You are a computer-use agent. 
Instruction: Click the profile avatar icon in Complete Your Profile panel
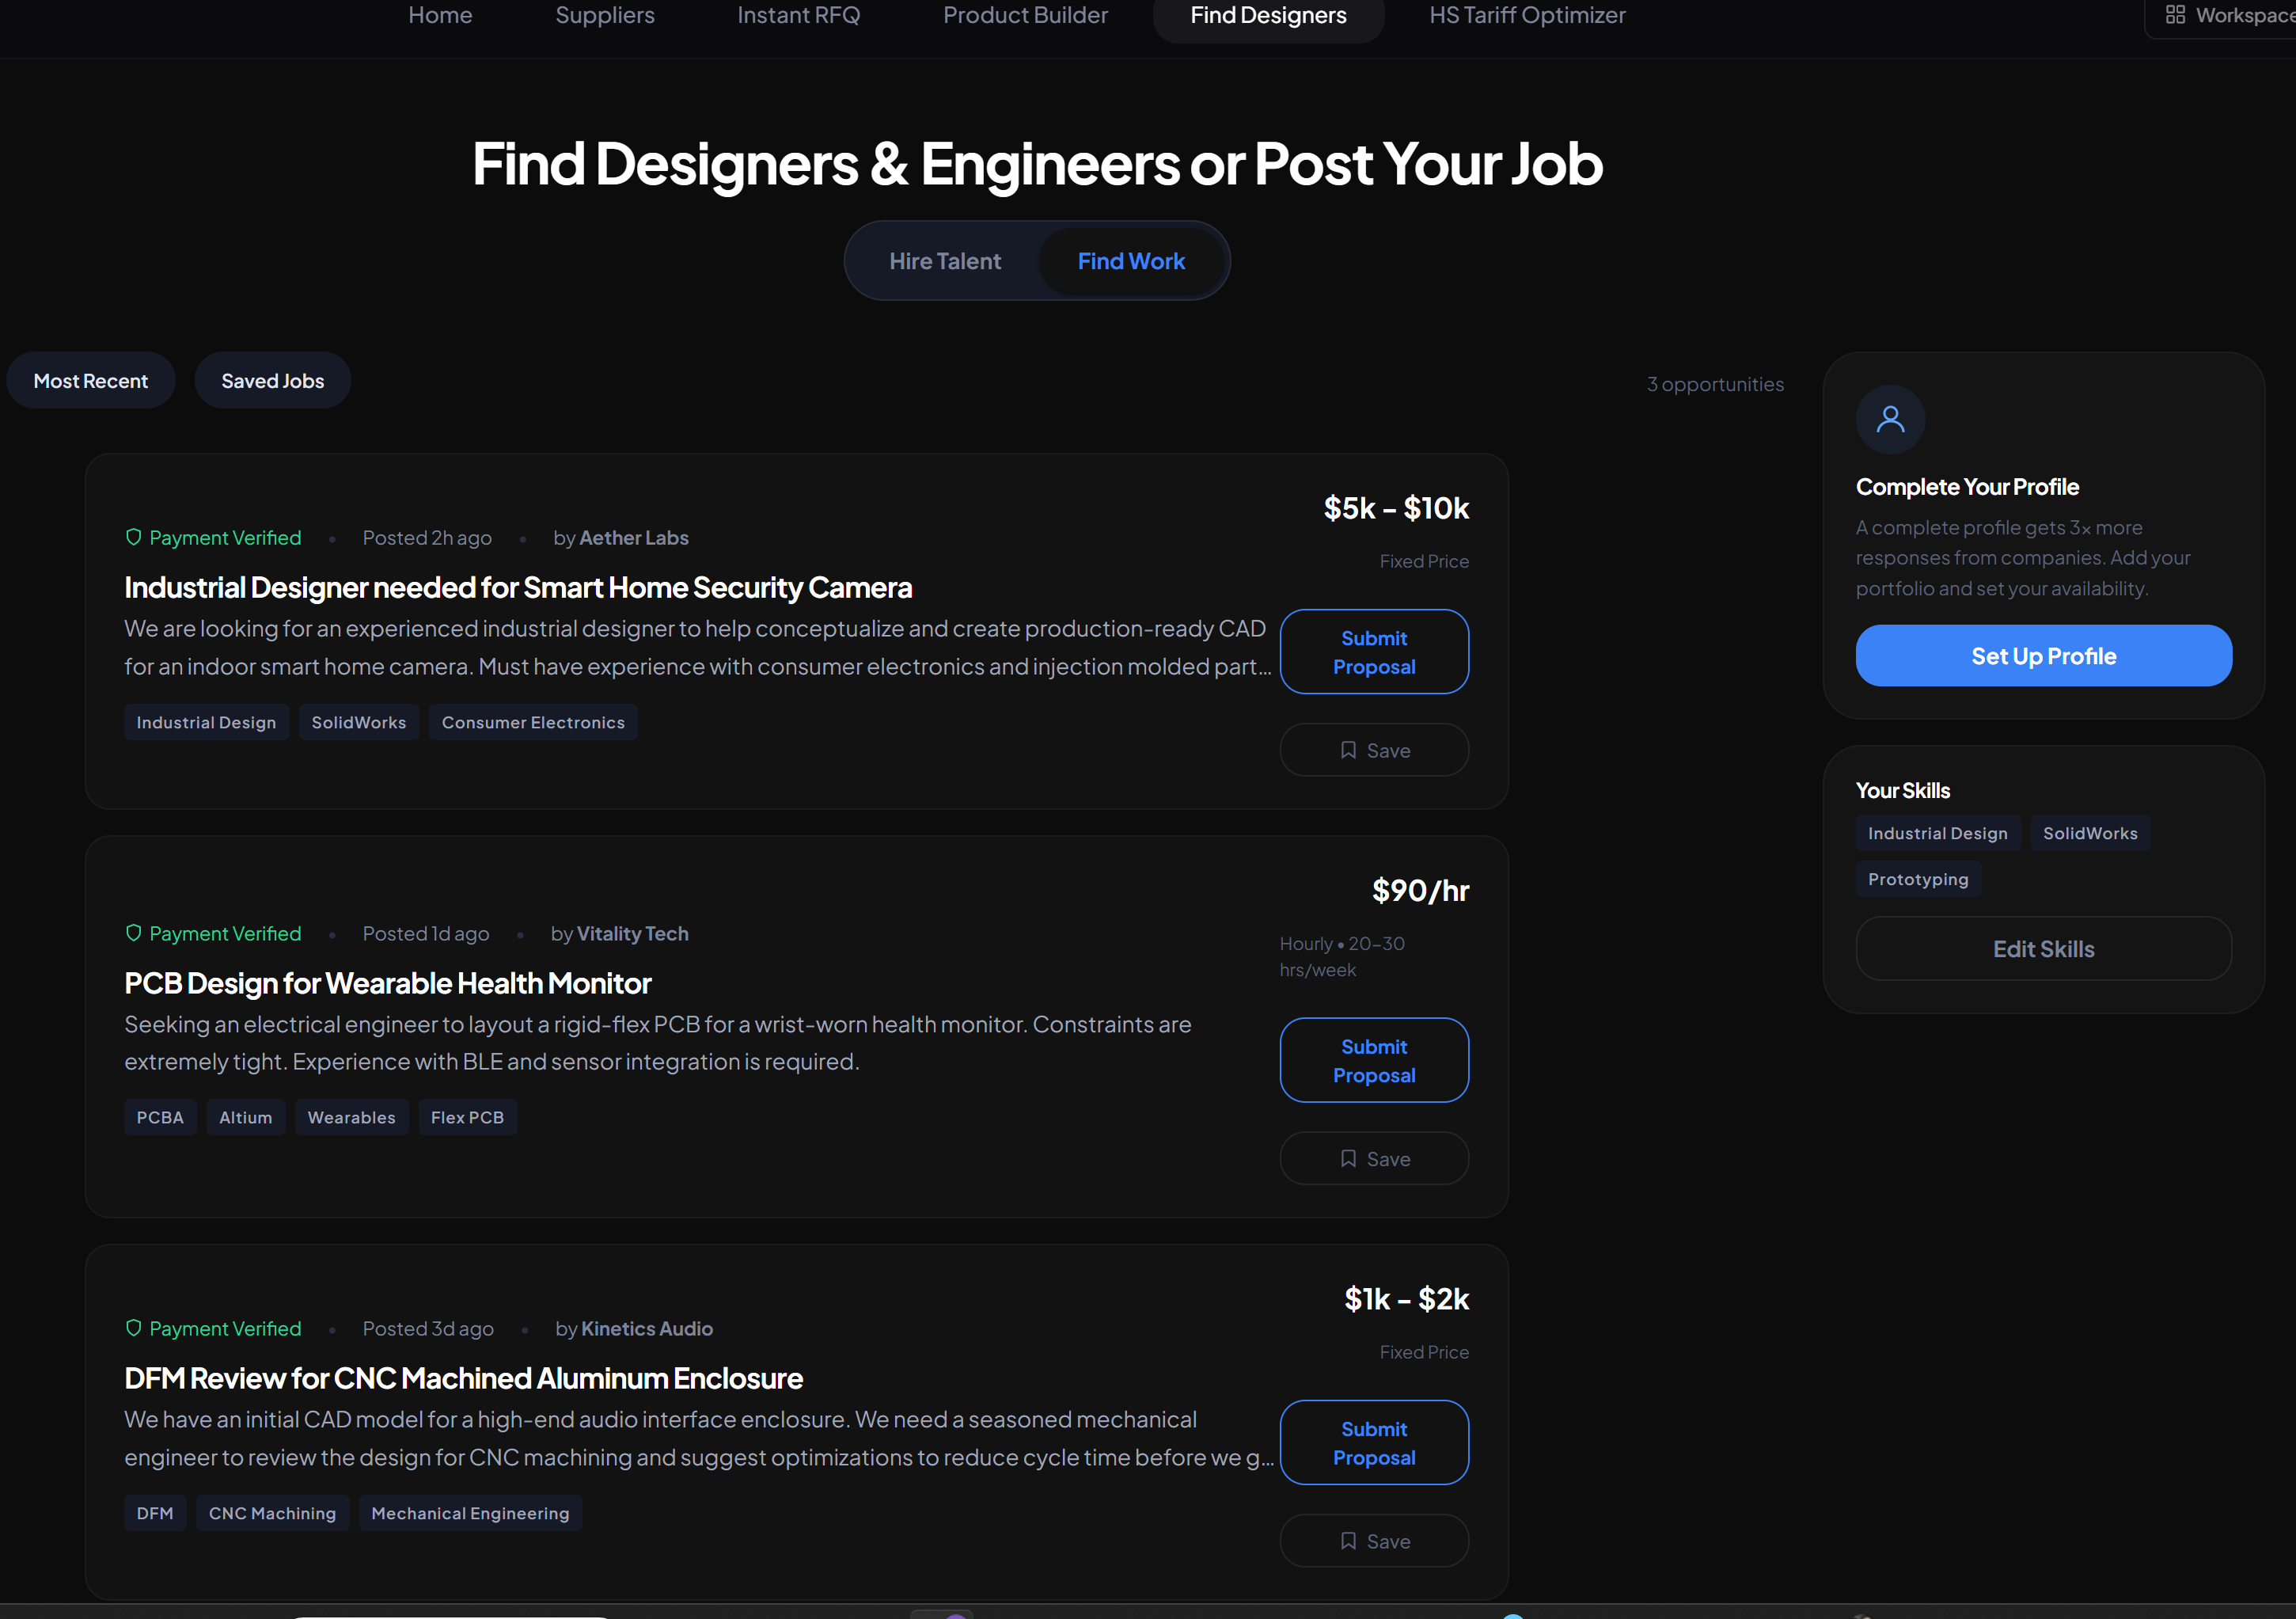[1890, 419]
